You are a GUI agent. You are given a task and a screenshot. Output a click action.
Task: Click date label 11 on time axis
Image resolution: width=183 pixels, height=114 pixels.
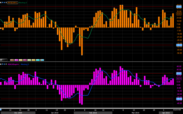pos(47,110)
